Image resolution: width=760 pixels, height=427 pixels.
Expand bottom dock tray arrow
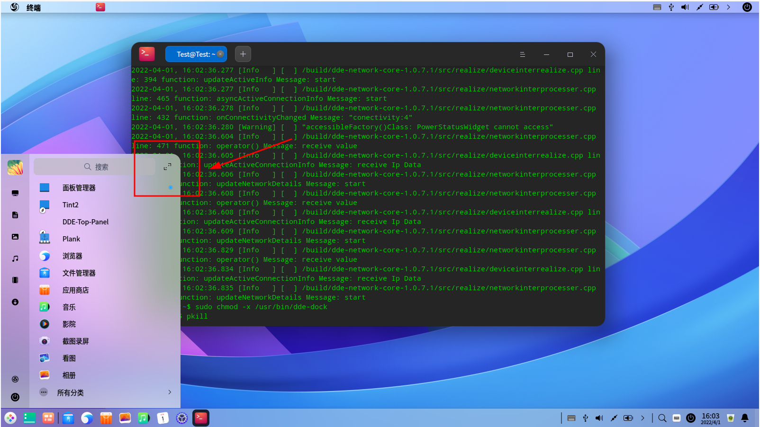[x=642, y=418]
